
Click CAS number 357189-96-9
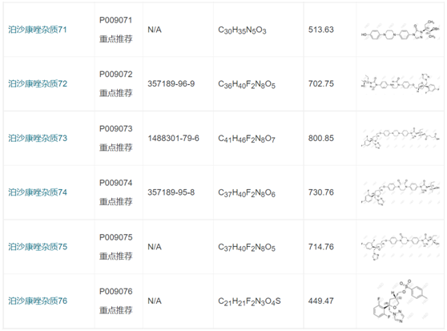171,84
